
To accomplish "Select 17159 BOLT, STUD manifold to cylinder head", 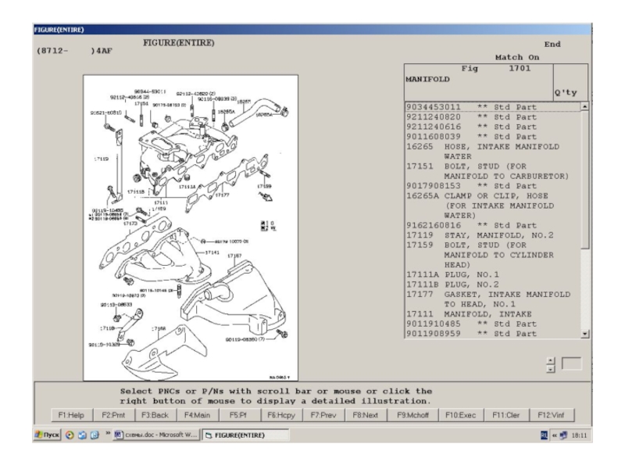I will [493, 255].
